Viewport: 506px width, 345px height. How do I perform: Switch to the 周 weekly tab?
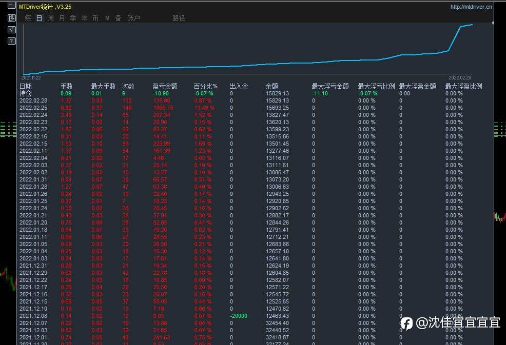[50, 18]
